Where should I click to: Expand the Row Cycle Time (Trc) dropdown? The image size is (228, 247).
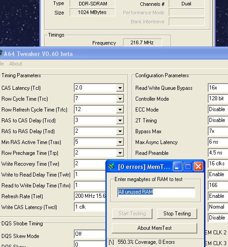pos(120,99)
